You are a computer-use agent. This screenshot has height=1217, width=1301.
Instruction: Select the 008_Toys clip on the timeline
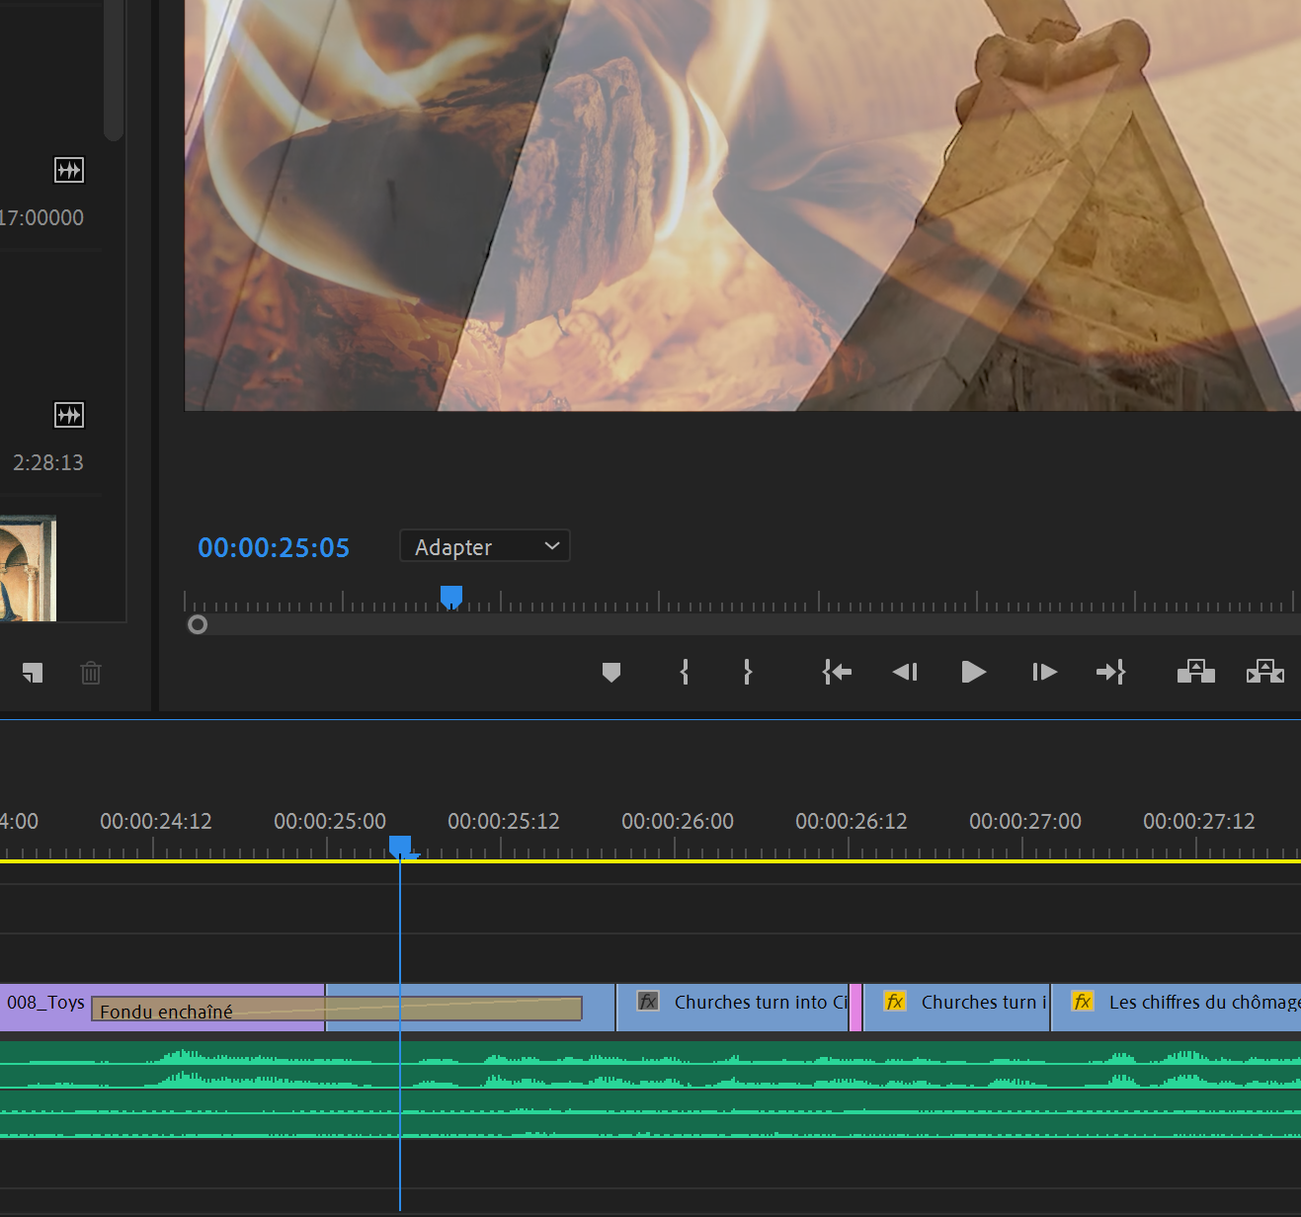(44, 1003)
